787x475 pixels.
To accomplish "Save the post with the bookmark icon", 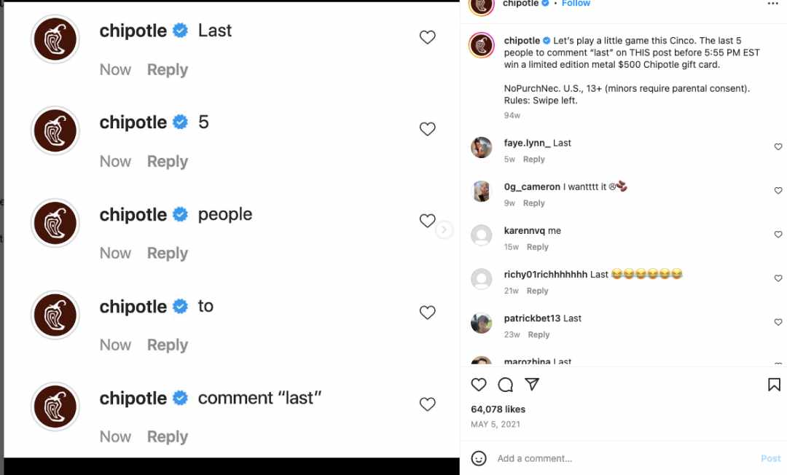I will point(774,385).
